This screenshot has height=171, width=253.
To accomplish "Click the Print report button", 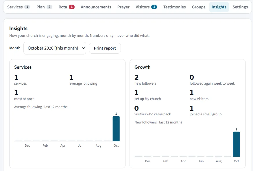I will pyautogui.click(x=105, y=48).
